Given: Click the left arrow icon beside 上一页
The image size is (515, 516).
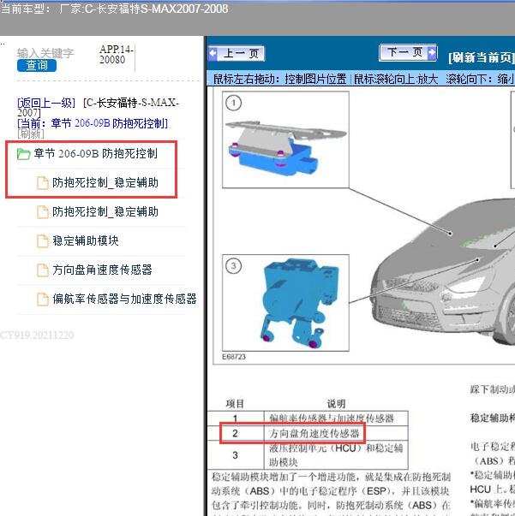Looking at the screenshot, I should [x=213, y=53].
